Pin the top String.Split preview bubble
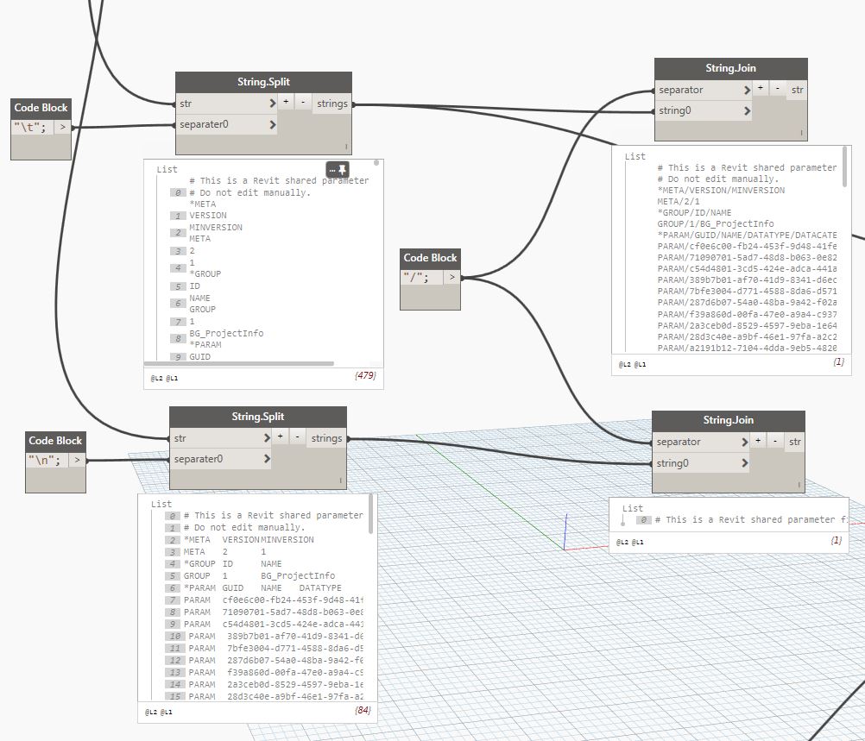 click(x=343, y=168)
